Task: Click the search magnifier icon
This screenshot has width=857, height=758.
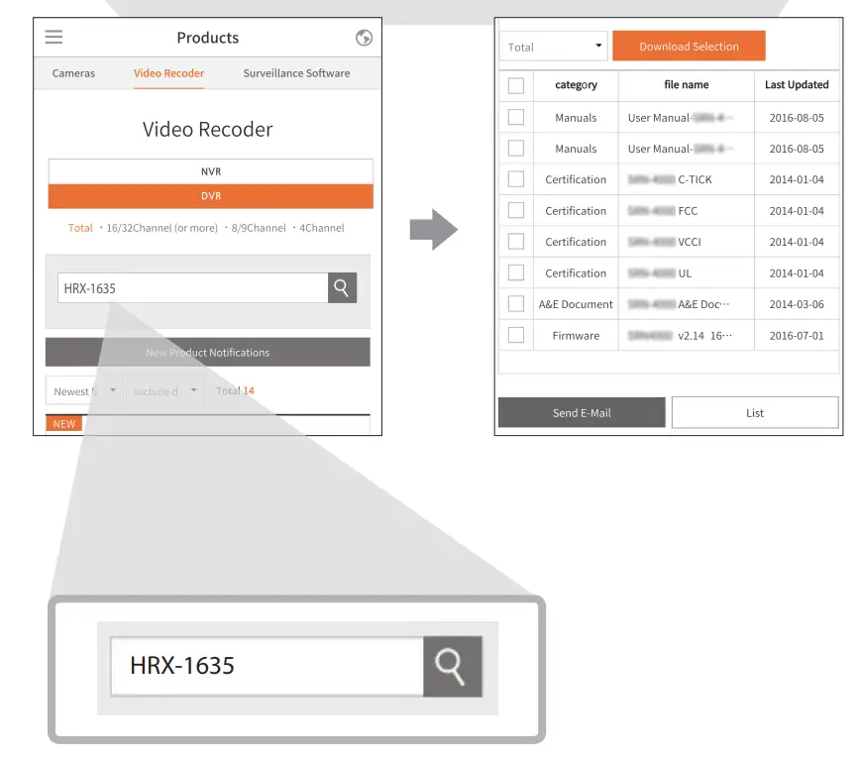Action: pos(342,287)
